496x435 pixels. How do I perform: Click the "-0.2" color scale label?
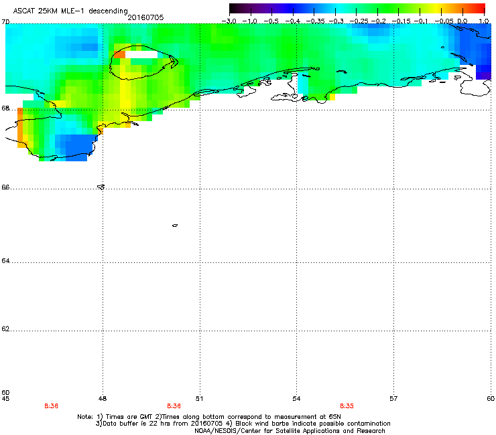click(378, 21)
